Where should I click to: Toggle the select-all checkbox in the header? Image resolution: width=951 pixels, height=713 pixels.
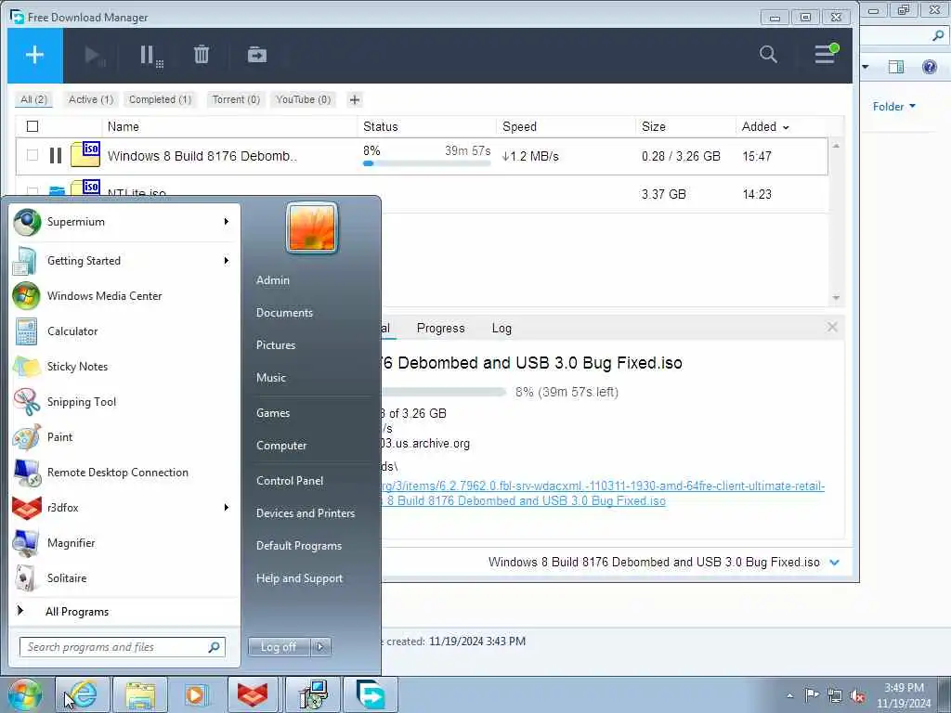tap(33, 126)
